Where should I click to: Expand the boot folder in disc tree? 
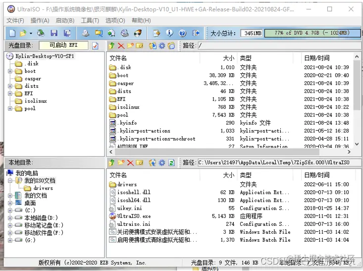tap(10, 71)
